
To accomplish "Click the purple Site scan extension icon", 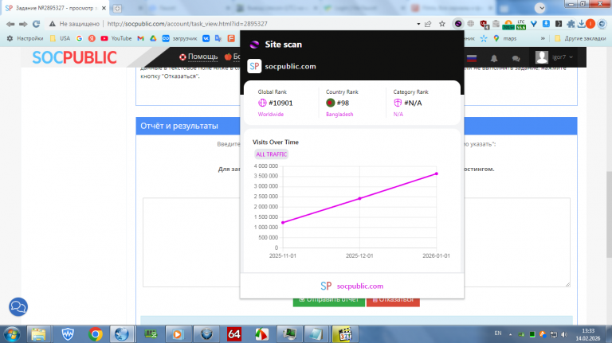I will (458, 24).
